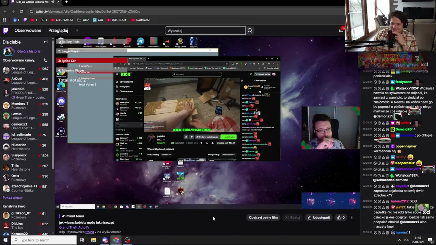Collapse the Dla ciebie sidebar
The height and width of the screenshot is (245, 436).
46,42
